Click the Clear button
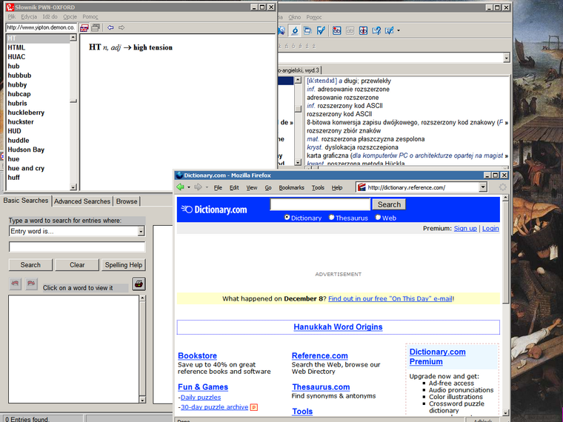 click(x=77, y=265)
